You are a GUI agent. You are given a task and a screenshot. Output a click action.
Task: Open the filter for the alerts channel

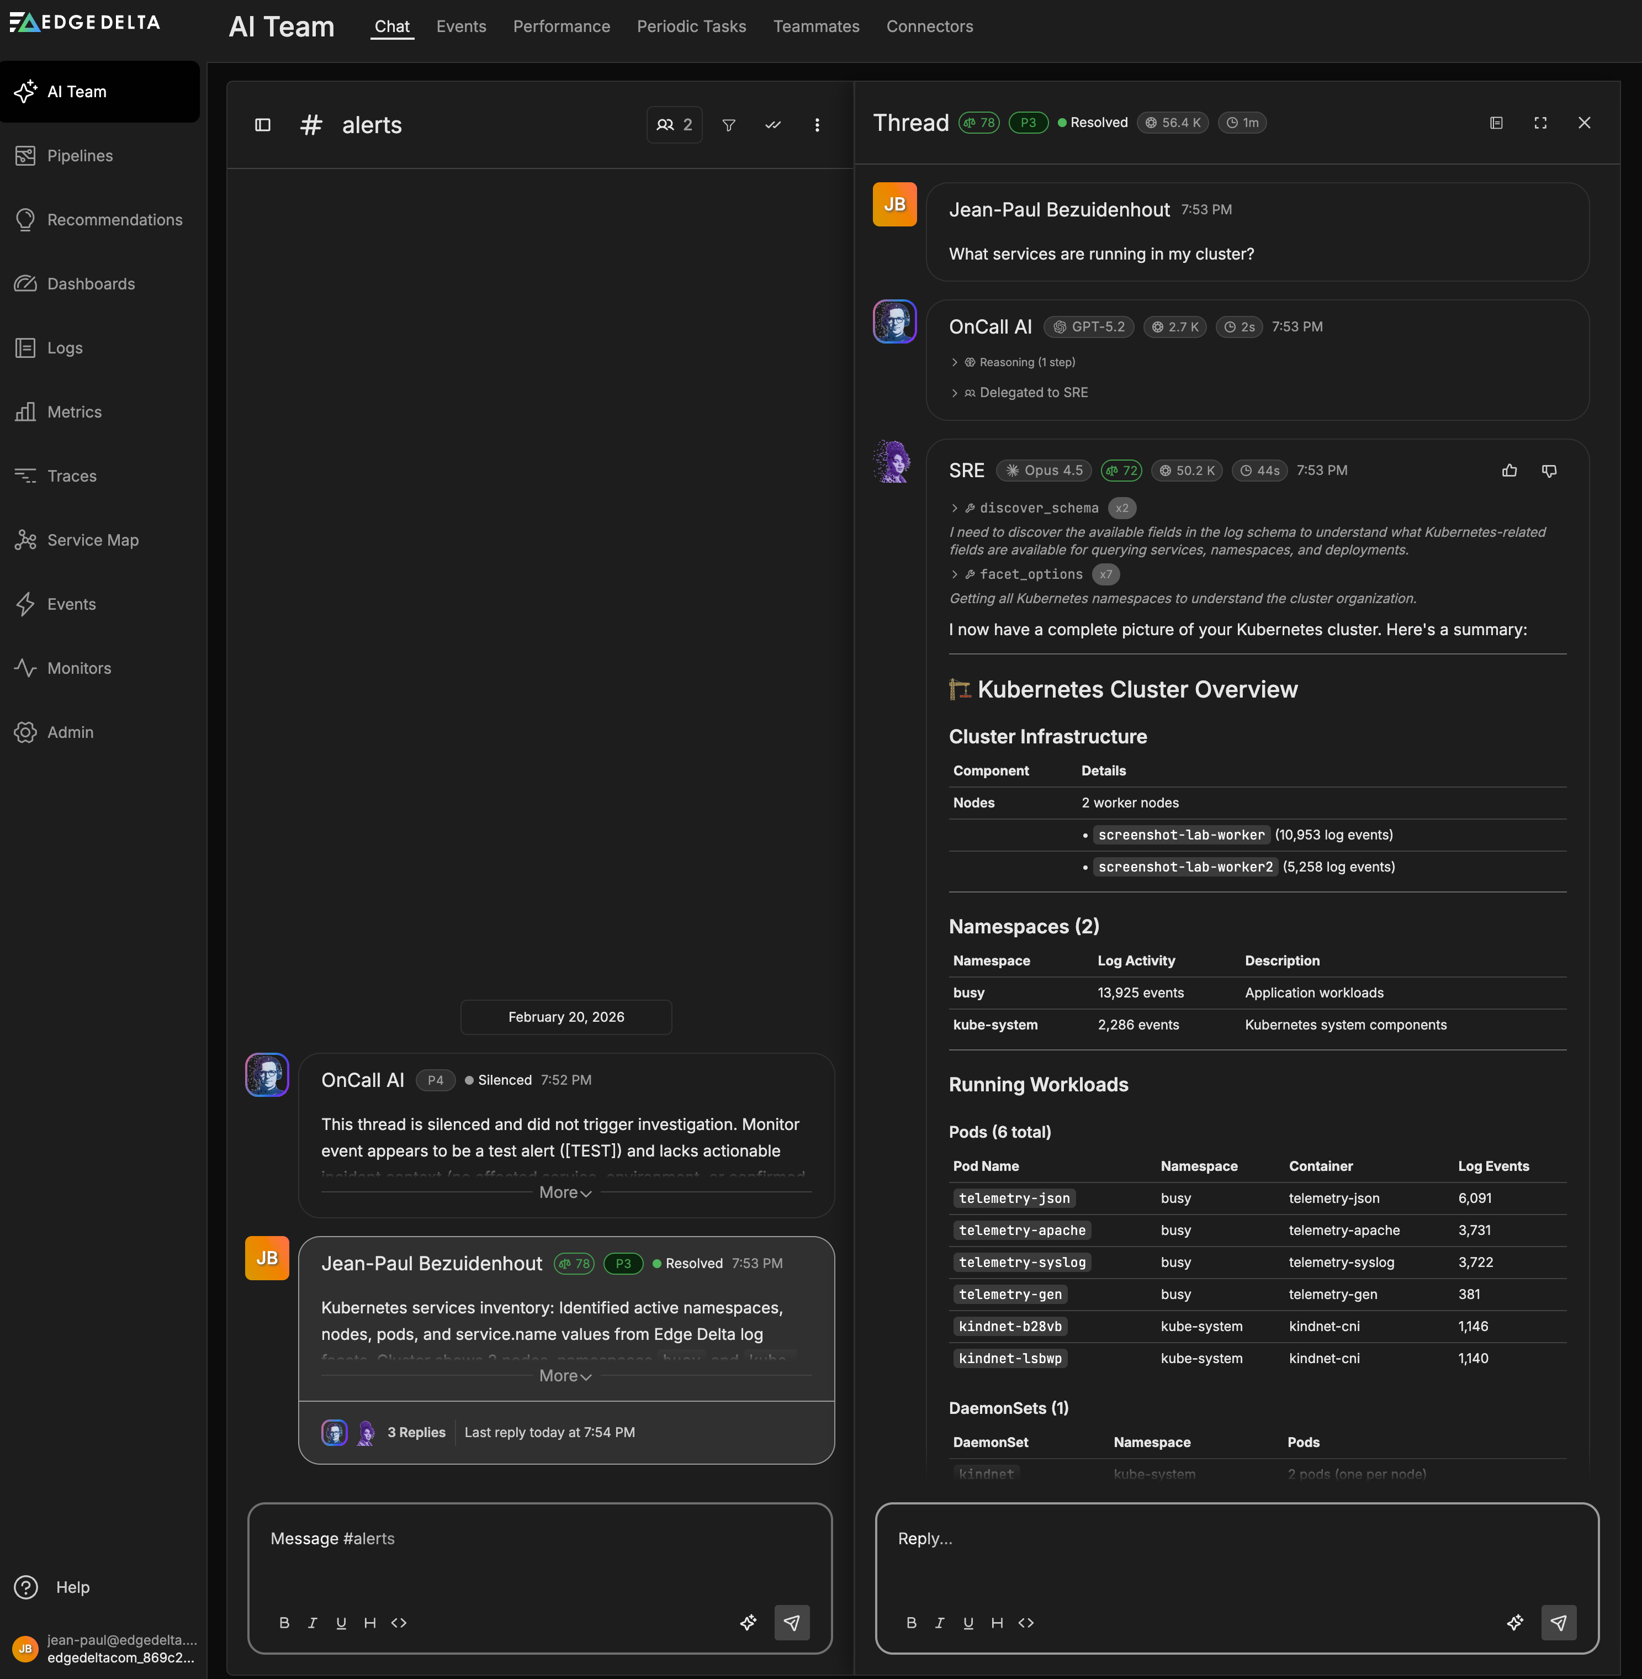729,124
